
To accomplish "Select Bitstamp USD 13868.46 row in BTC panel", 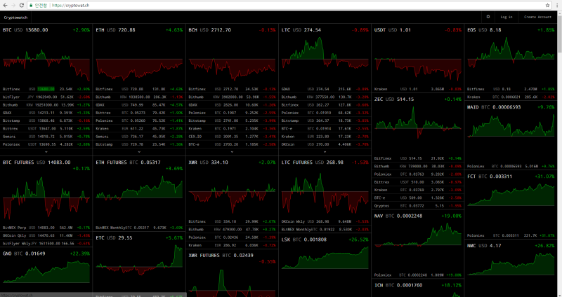I will tap(46, 120).
